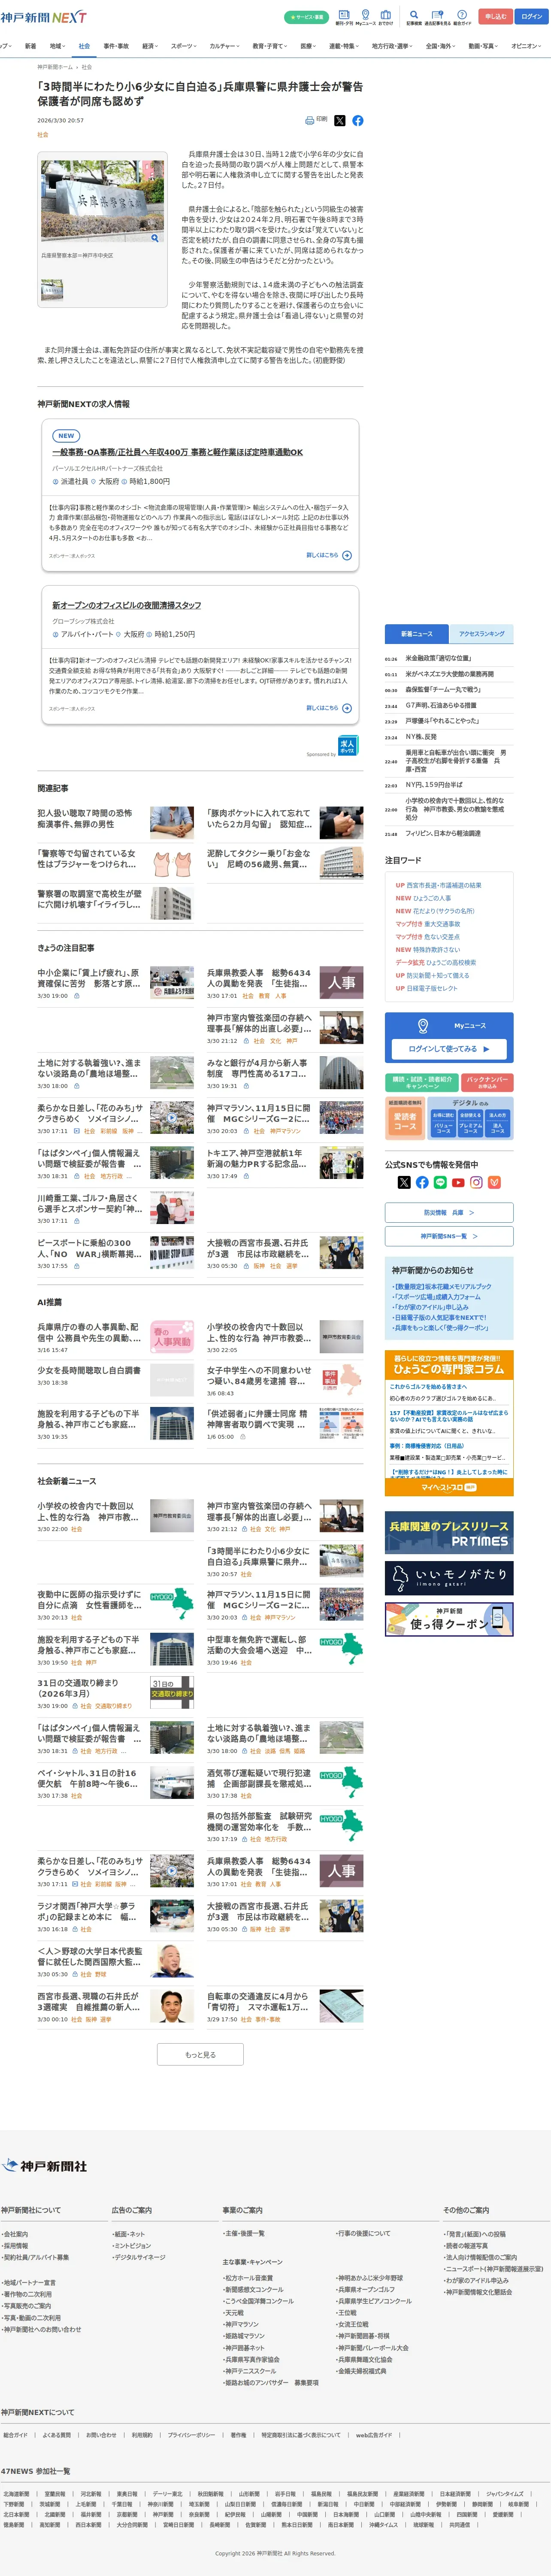This screenshot has height=2576, width=551.
Task: Click the もっと見る button
Action: tap(200, 2055)
